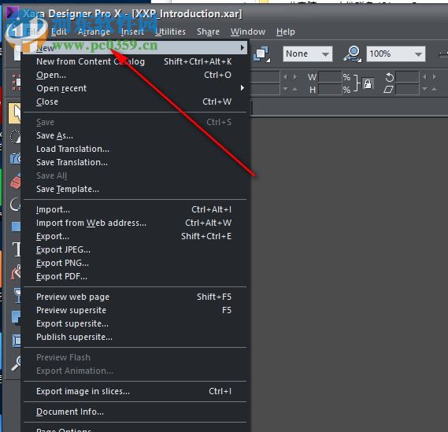Choose Import... menu item
Viewport: 448px width, 432px height.
pos(135,209)
